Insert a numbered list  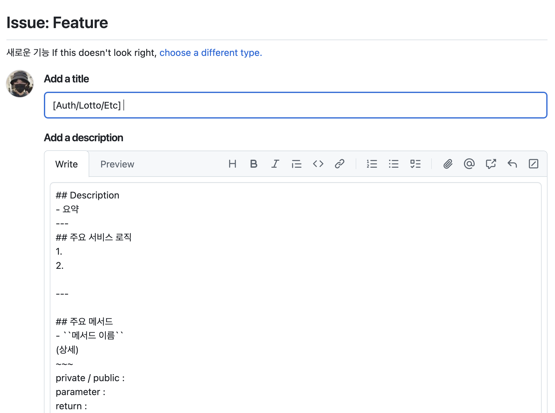coord(372,164)
